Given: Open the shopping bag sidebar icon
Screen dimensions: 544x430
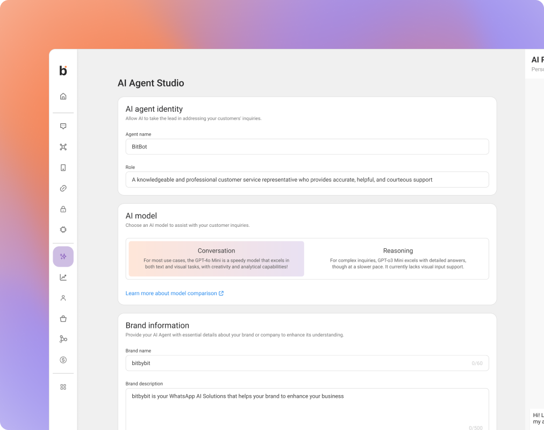Looking at the screenshot, I should pyautogui.click(x=63, y=319).
